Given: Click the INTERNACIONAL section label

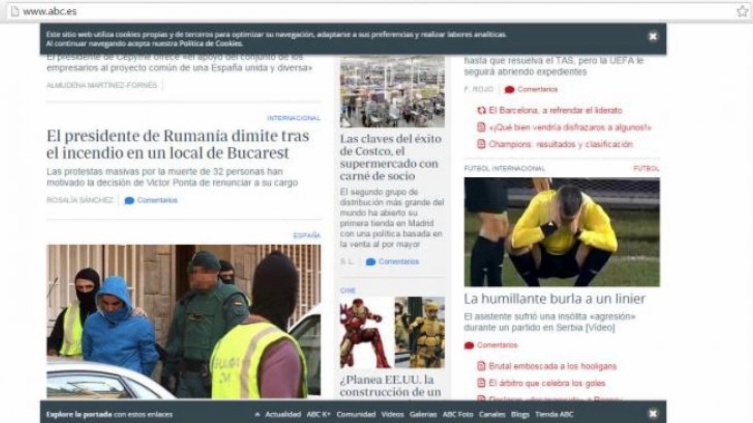Looking at the screenshot, I should pyautogui.click(x=294, y=117).
